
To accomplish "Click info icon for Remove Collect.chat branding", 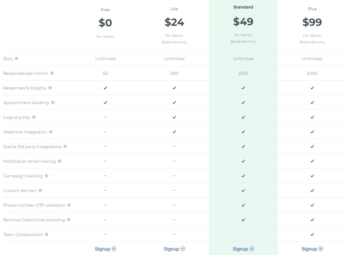I will point(69,220).
